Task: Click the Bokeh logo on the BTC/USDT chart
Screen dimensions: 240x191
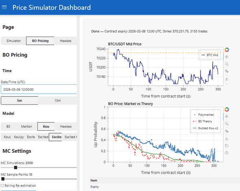Action: (x=227, y=50)
